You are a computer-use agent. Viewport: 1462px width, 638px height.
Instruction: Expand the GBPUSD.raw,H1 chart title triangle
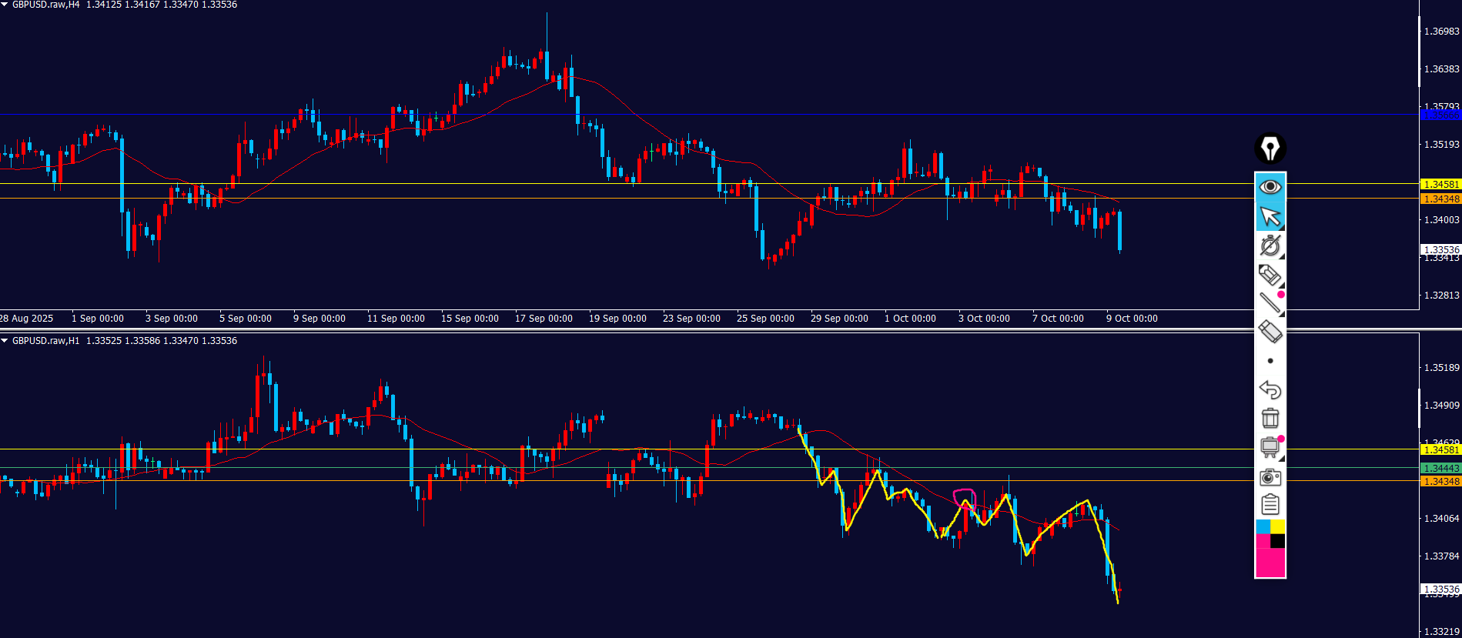coord(5,340)
